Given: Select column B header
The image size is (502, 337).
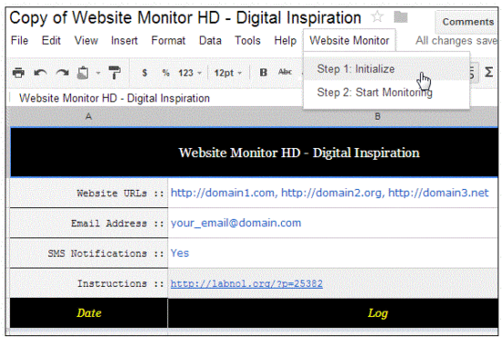Looking at the screenshot, I should [333, 116].
